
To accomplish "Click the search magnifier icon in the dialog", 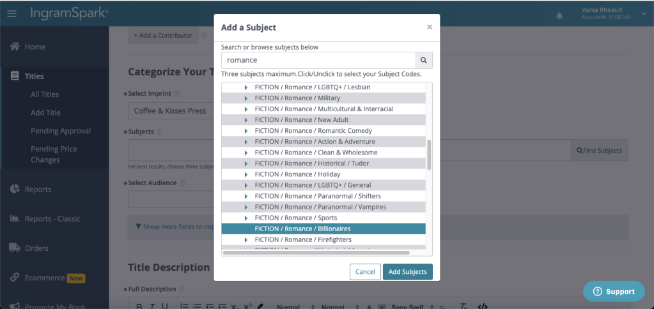I will coord(423,60).
